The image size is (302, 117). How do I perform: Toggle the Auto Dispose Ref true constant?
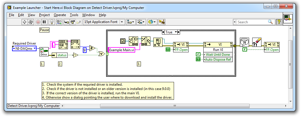tap(198, 59)
